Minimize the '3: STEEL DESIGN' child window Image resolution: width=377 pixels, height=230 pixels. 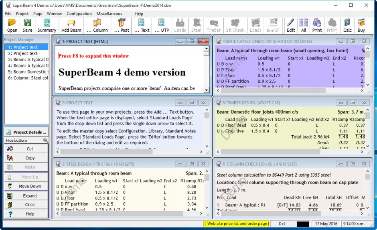180,164
